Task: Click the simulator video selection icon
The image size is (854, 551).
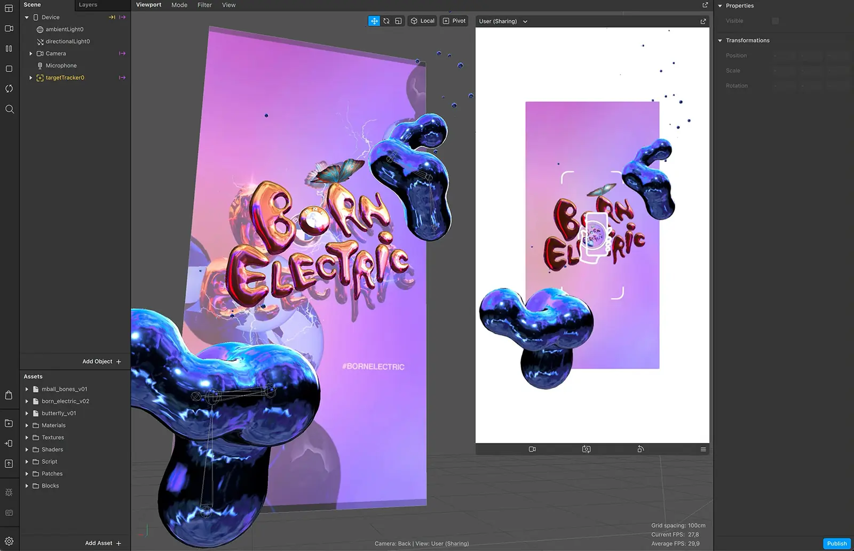Action: [532, 449]
